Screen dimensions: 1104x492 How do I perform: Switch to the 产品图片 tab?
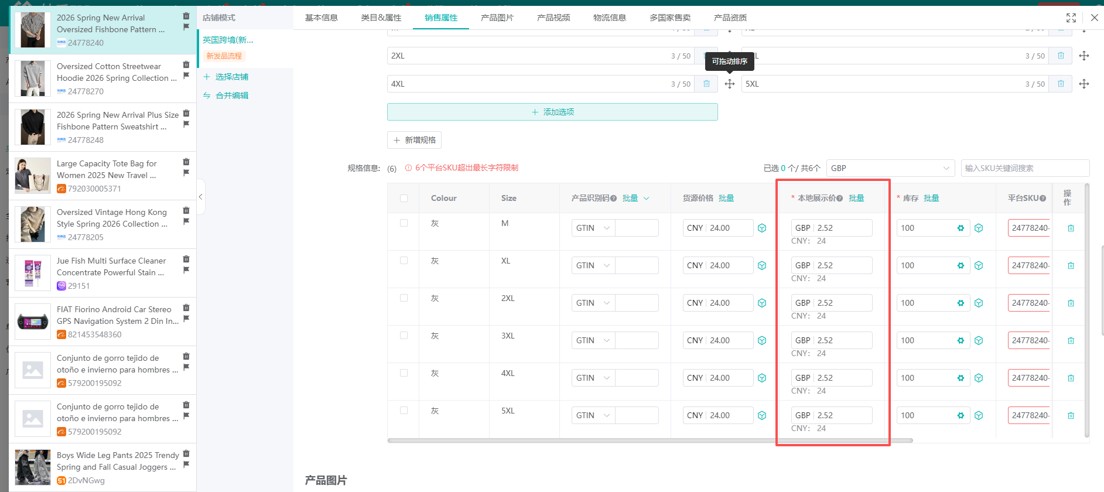click(x=497, y=18)
